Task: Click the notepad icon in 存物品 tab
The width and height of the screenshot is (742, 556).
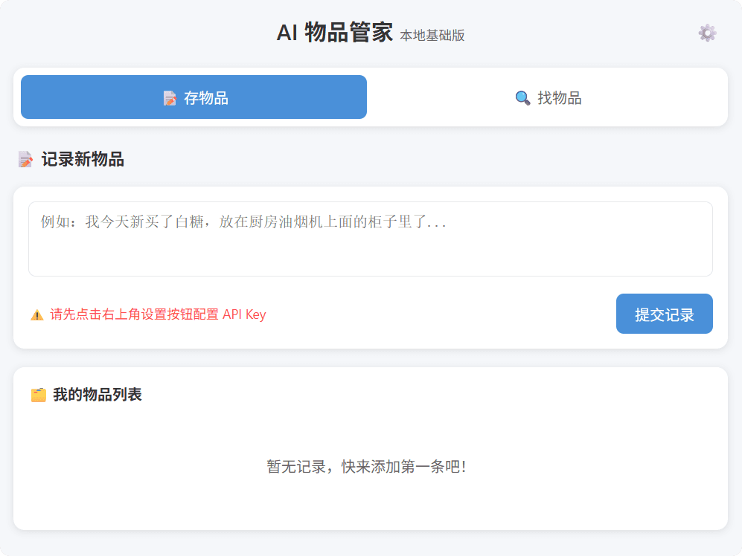Action: (170, 98)
